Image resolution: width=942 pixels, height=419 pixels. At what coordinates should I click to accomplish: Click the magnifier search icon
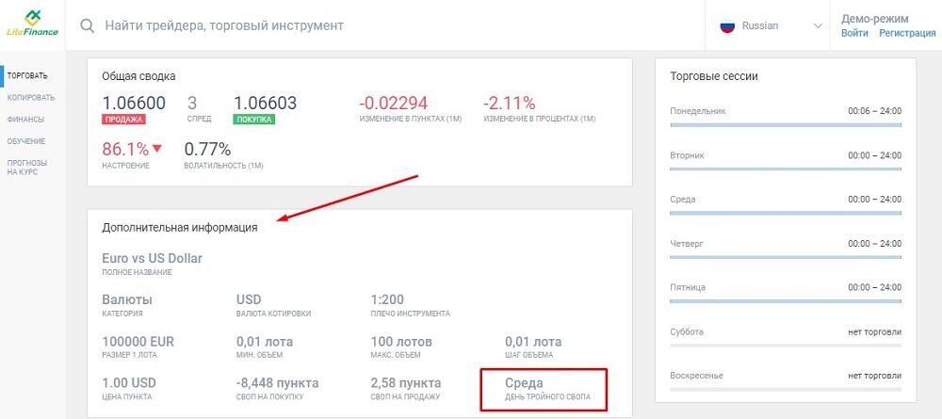[x=88, y=25]
